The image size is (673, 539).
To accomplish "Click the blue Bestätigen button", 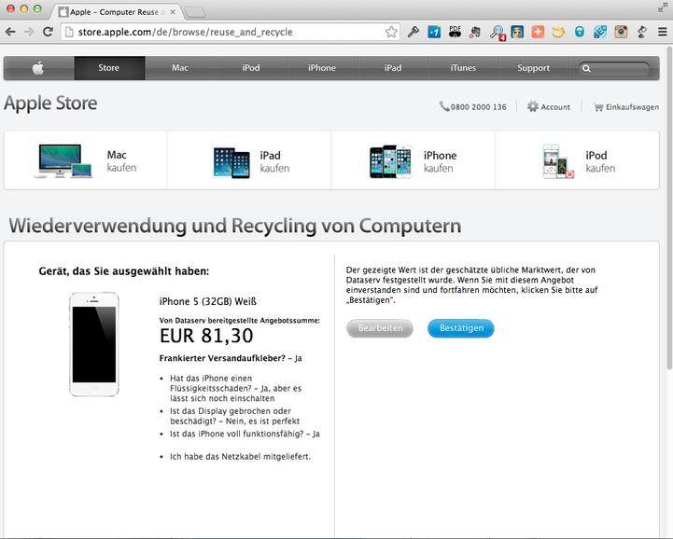I will click(461, 328).
